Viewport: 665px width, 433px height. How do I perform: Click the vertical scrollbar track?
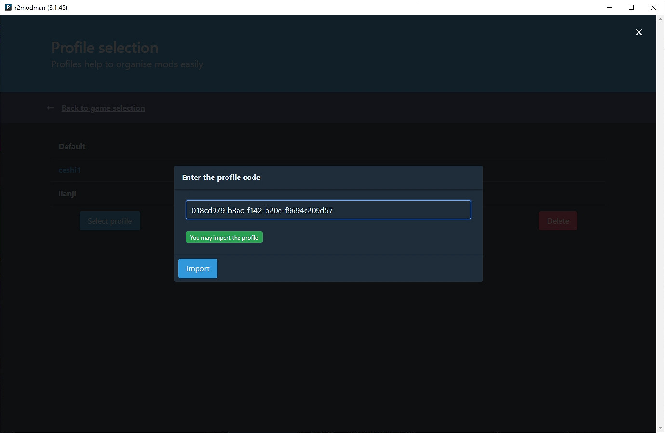(660, 241)
